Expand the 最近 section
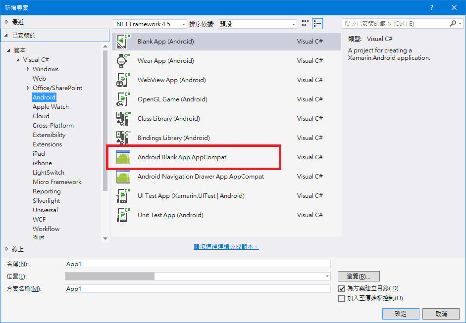Screen dimensions: 466x323 (x=7, y=22)
